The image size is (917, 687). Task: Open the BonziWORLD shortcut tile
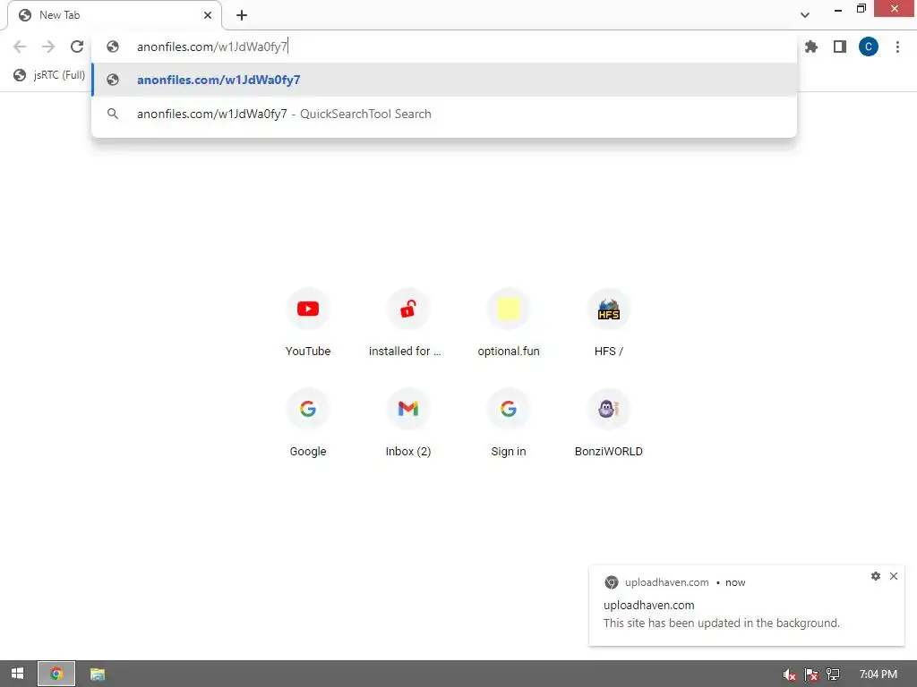click(608, 422)
